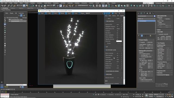The height and width of the screenshot is (98, 174).
Task: Enable Automatic vertical tilt checkbox
Action: tap(158, 34)
